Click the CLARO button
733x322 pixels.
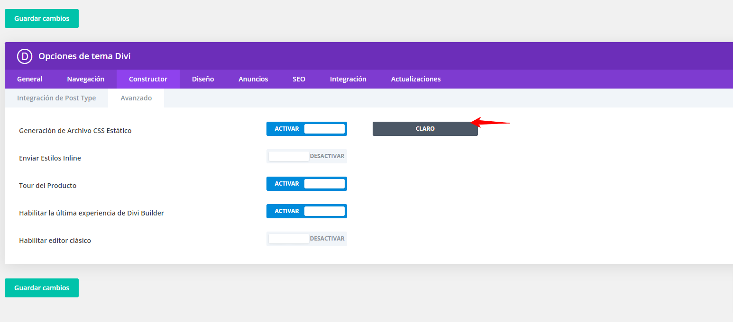click(x=425, y=129)
